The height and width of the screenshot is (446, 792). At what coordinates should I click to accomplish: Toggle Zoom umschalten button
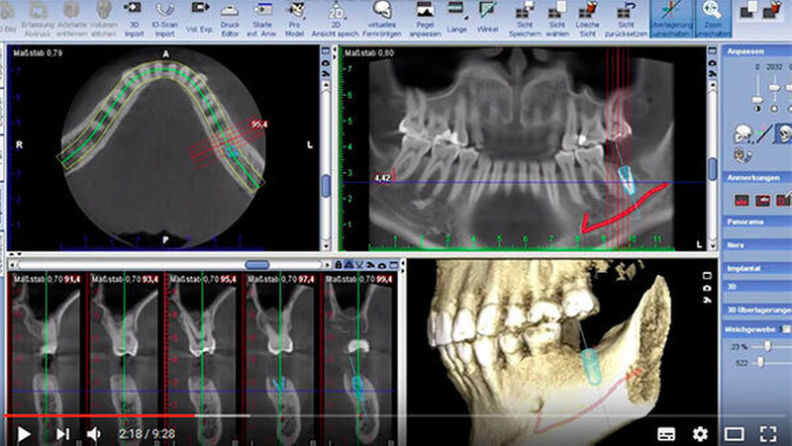click(x=708, y=13)
